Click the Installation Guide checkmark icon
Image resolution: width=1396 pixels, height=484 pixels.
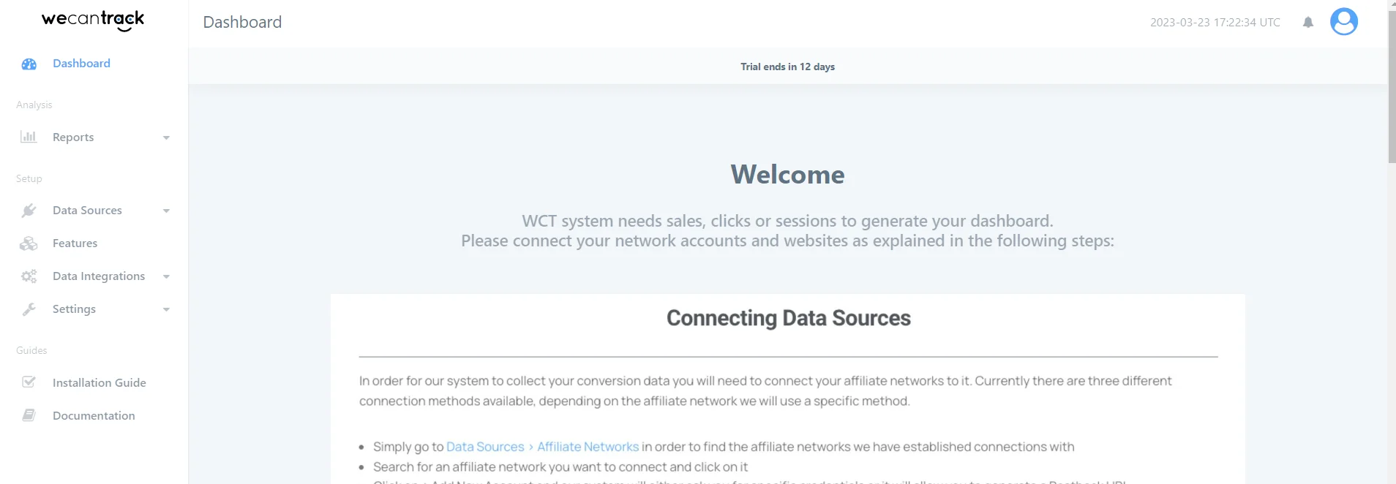pos(29,382)
